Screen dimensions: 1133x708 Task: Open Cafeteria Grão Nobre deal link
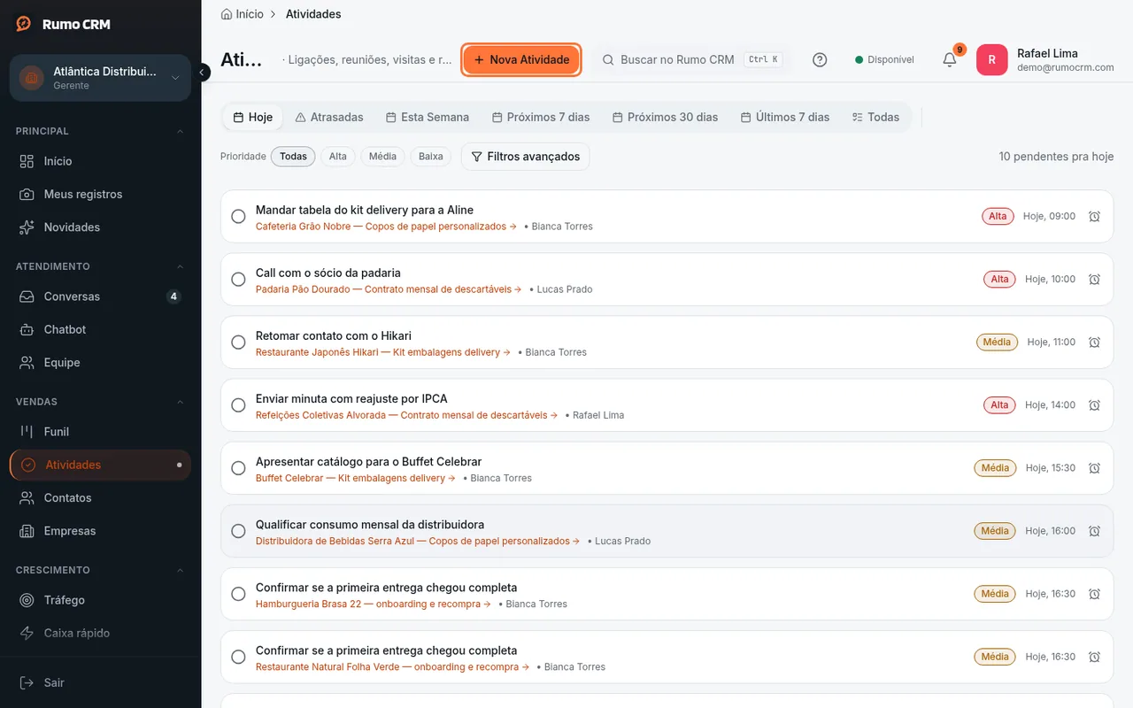coord(387,227)
